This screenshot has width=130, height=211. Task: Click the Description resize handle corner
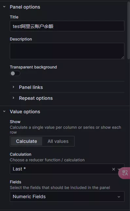click(x=123, y=58)
